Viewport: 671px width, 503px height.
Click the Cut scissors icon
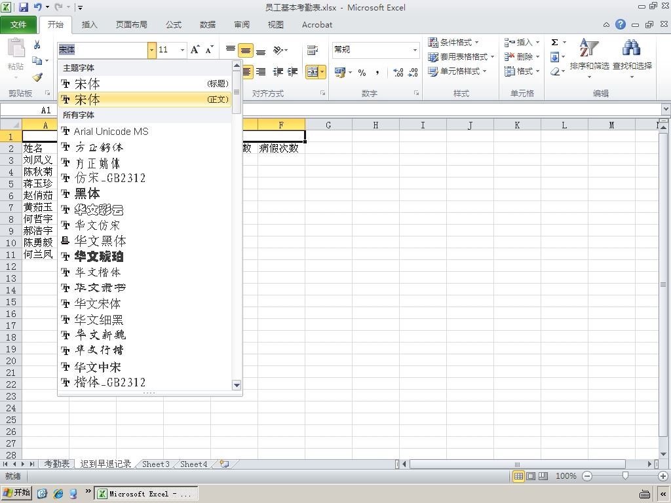(x=37, y=45)
